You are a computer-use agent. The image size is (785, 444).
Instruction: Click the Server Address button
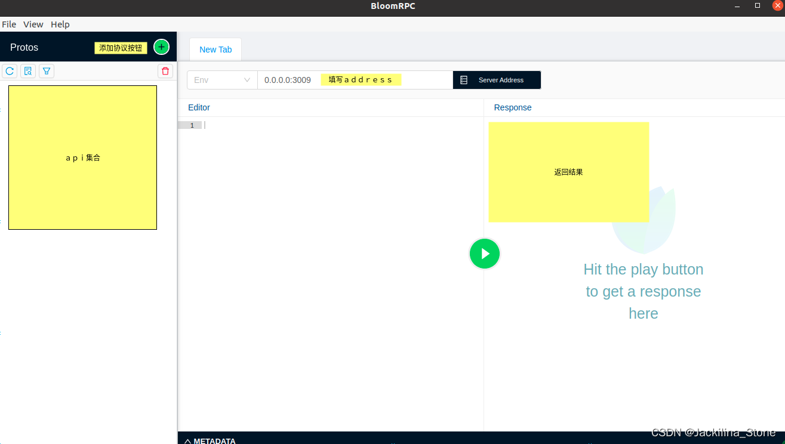(x=497, y=80)
